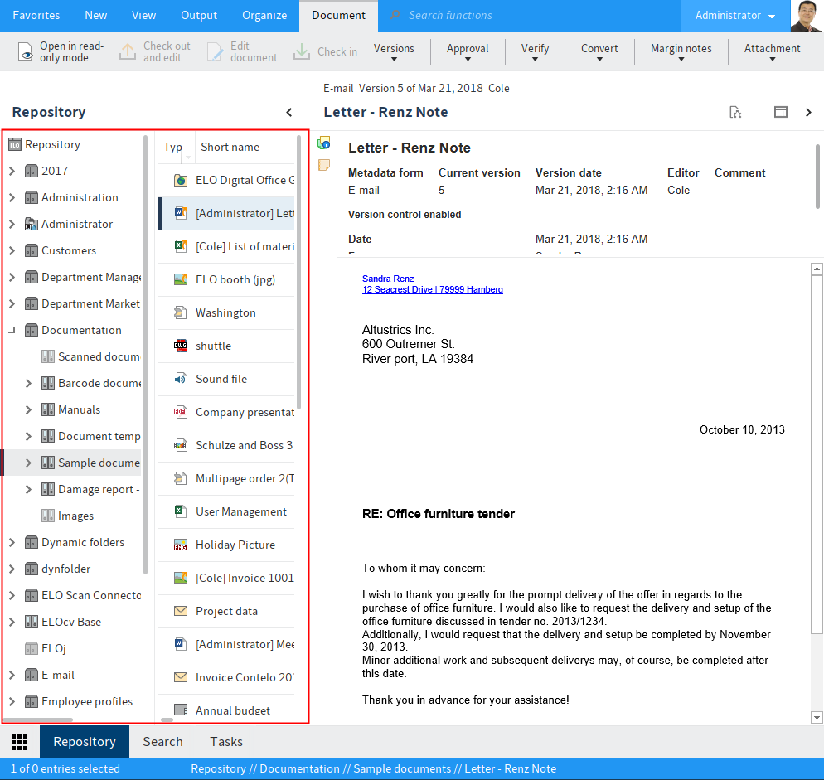The width and height of the screenshot is (824, 780).
Task: Open the Administrator user menu
Action: [x=734, y=16]
